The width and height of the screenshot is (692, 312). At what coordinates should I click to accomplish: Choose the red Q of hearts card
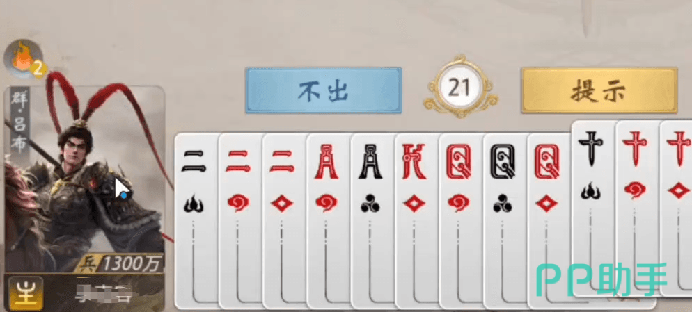point(460,220)
